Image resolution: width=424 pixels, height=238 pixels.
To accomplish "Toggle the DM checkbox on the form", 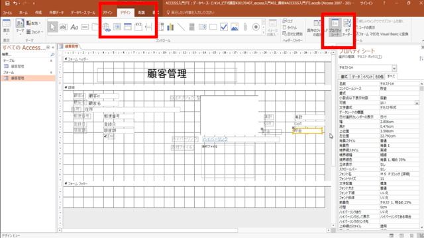I will point(105,136).
